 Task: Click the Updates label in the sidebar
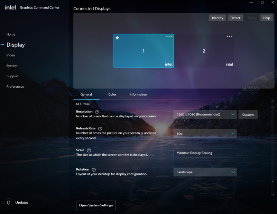pos(22,203)
